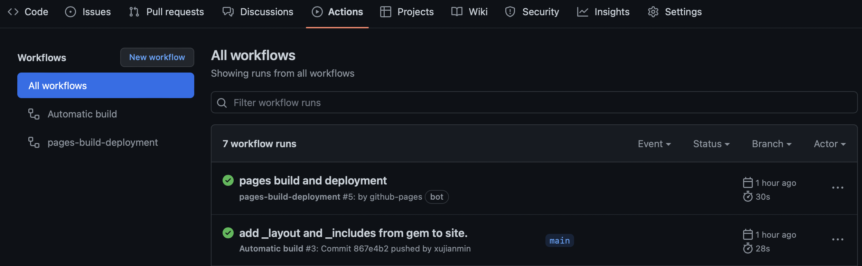Click the "30s" duration text
The width and height of the screenshot is (862, 266).
coord(763,197)
